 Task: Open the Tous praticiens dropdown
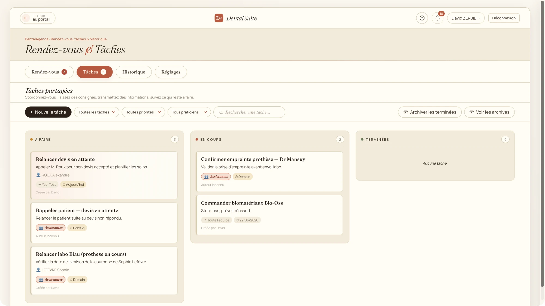coord(189,112)
